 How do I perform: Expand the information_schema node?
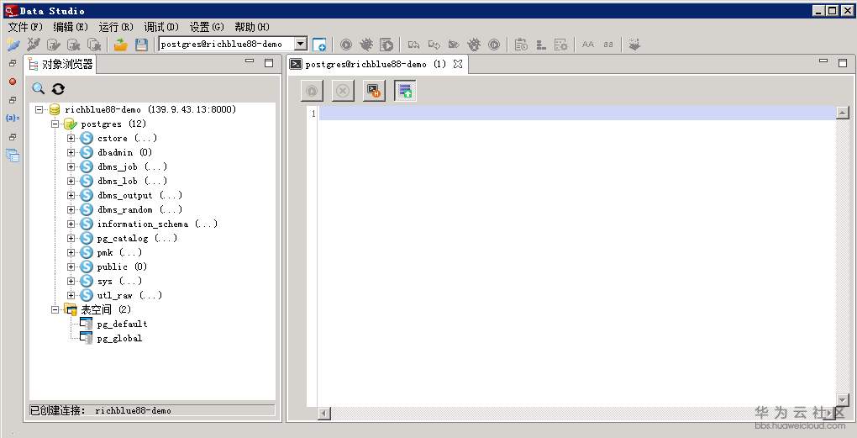pyautogui.click(x=71, y=224)
